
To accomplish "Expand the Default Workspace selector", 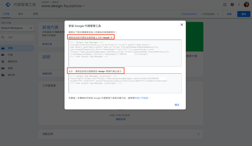I will click(17, 28).
